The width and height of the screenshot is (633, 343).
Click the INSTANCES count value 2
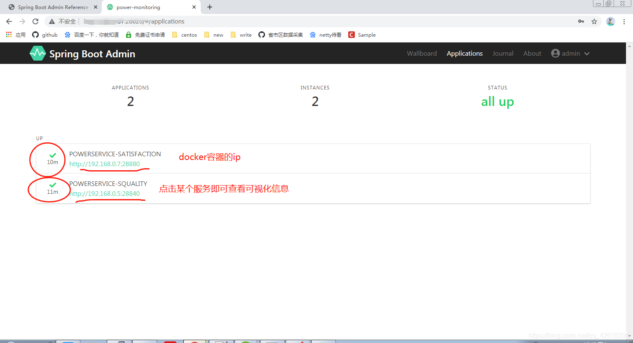point(315,101)
